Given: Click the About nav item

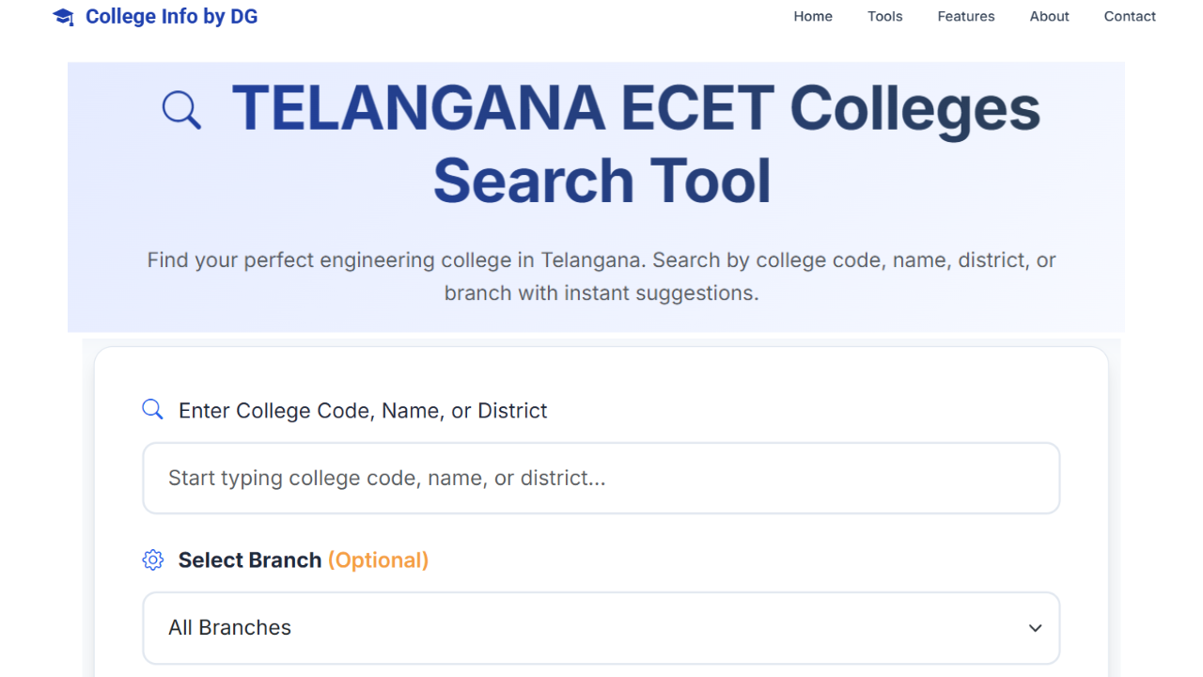Looking at the screenshot, I should point(1049,16).
